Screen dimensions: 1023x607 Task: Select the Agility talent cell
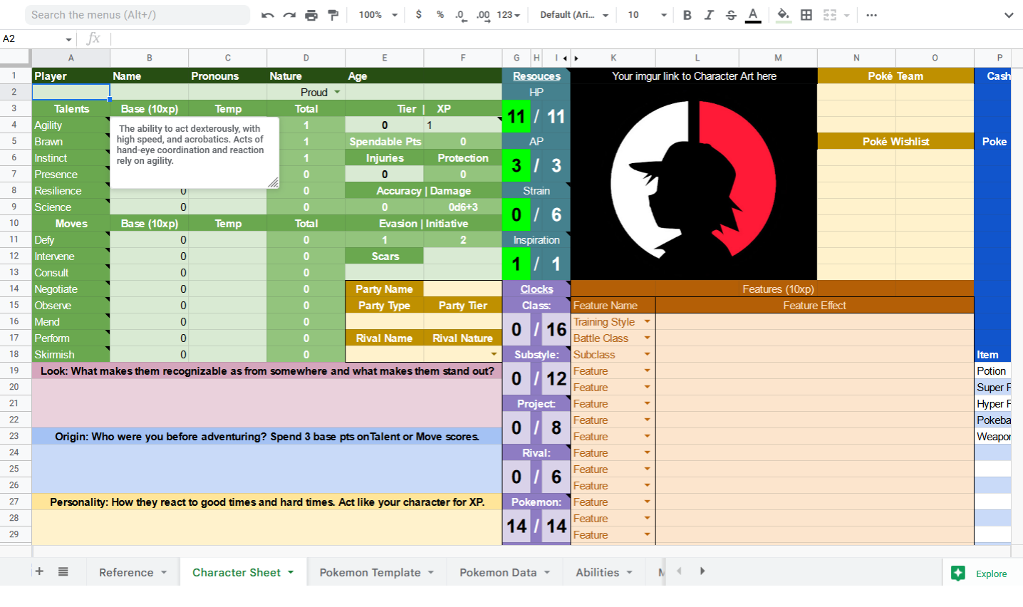[71, 125]
